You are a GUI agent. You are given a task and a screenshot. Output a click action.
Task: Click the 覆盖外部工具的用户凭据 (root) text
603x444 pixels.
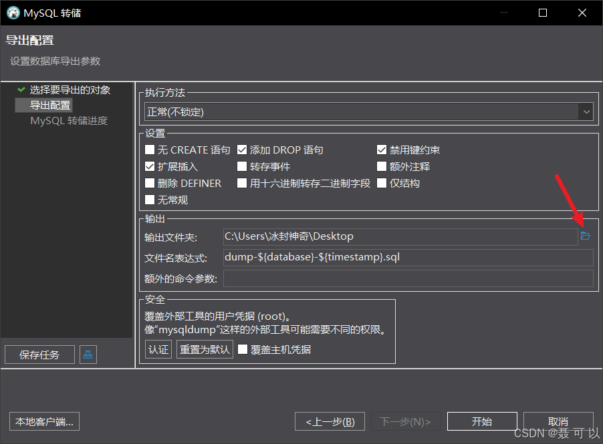217,316
